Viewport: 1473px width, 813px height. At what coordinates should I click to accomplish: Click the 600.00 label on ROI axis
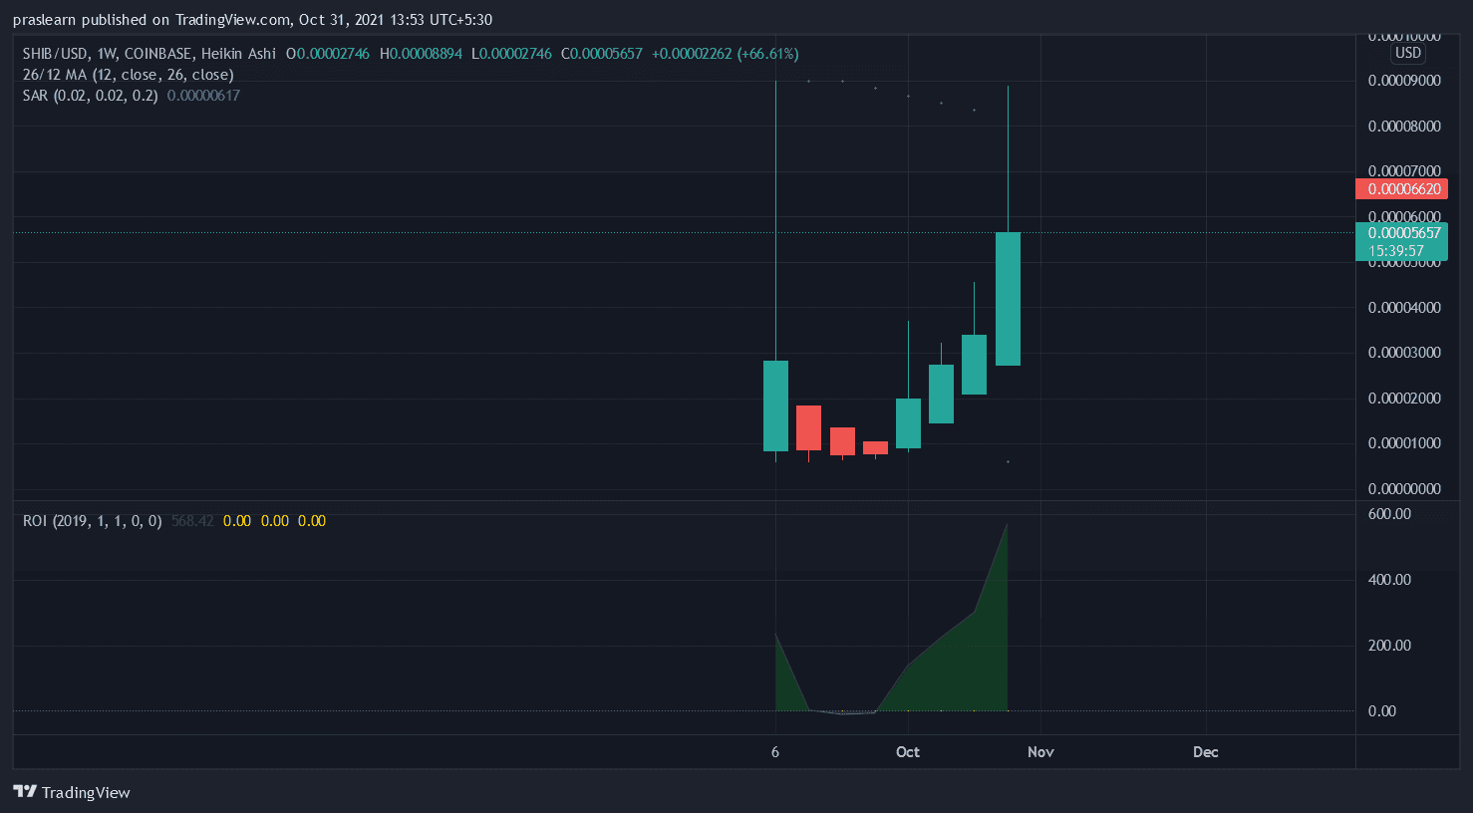(x=1388, y=514)
